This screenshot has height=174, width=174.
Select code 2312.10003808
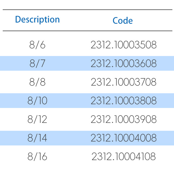(x=124, y=101)
